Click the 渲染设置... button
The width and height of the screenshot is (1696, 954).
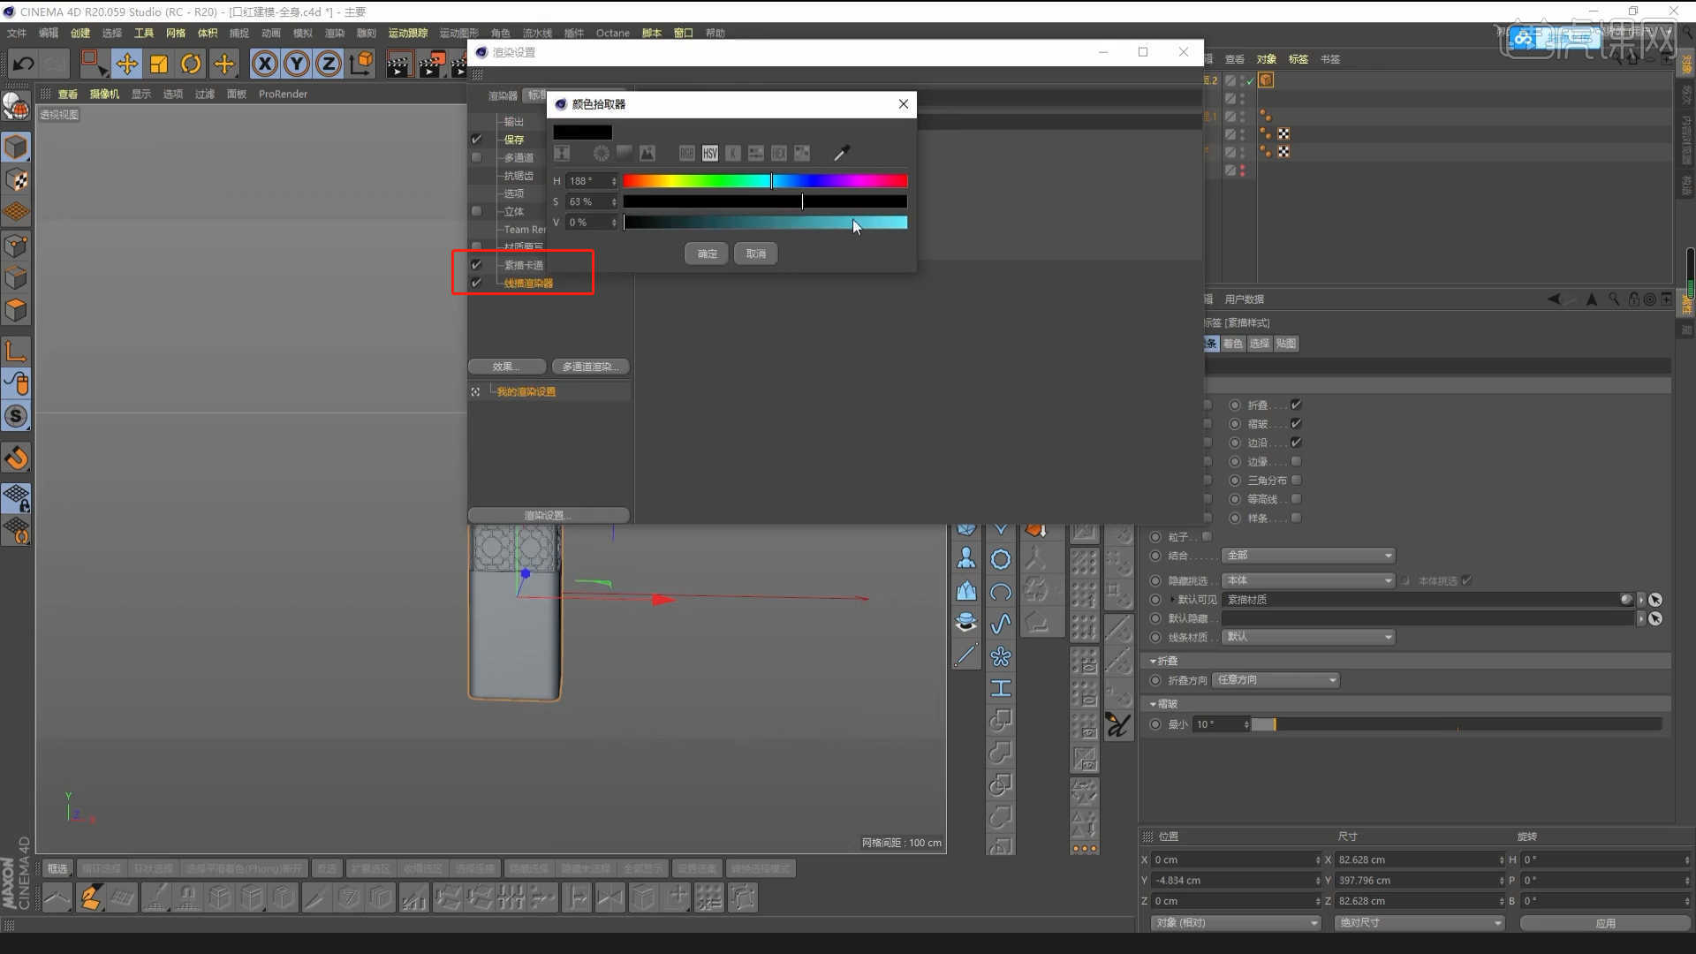(549, 515)
